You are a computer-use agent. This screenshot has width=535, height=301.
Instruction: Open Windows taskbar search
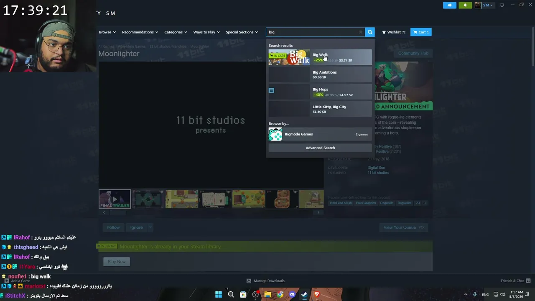click(x=231, y=294)
